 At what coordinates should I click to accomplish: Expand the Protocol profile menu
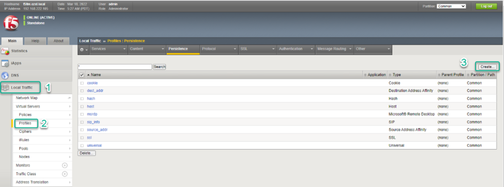219,49
